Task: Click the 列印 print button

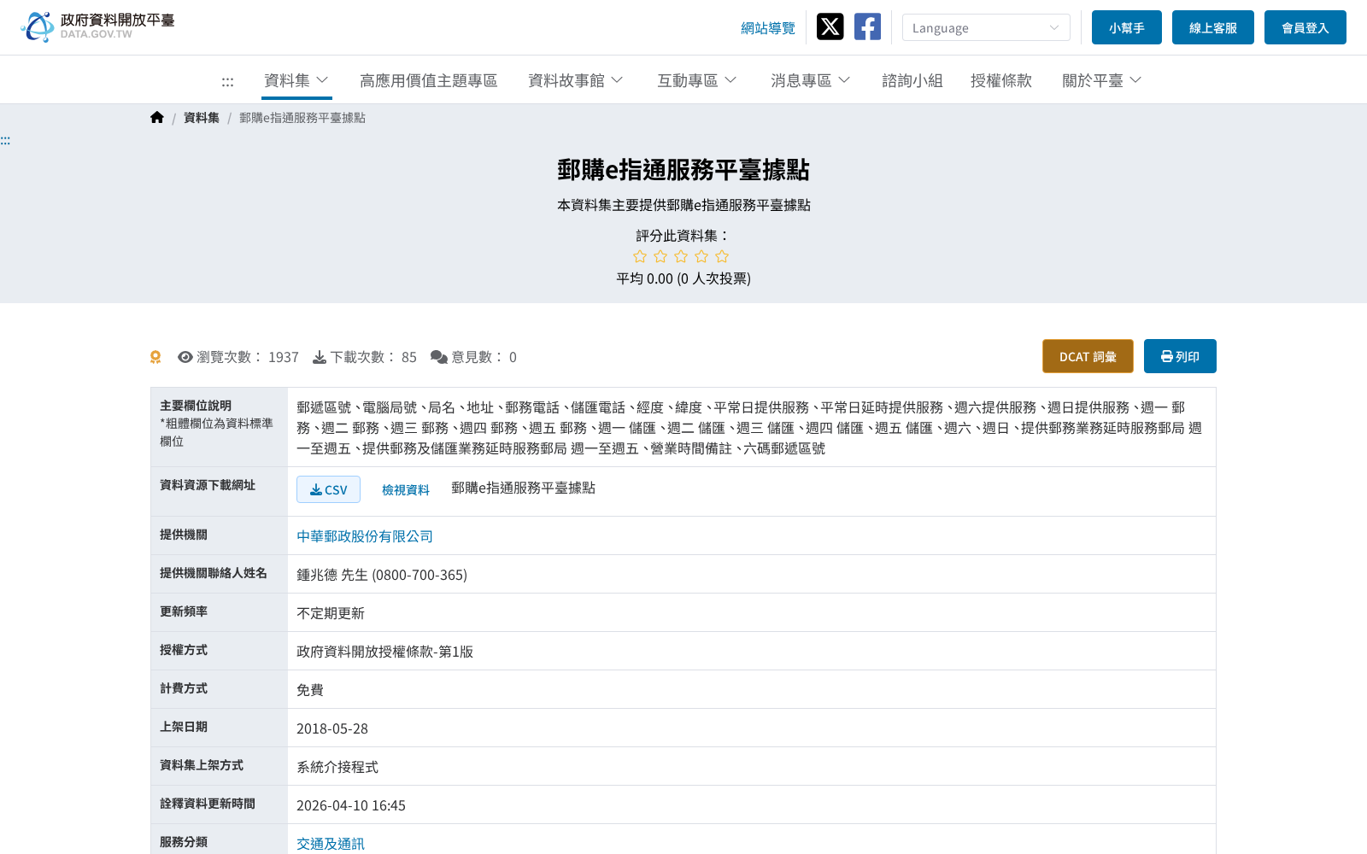Action: pos(1180,356)
